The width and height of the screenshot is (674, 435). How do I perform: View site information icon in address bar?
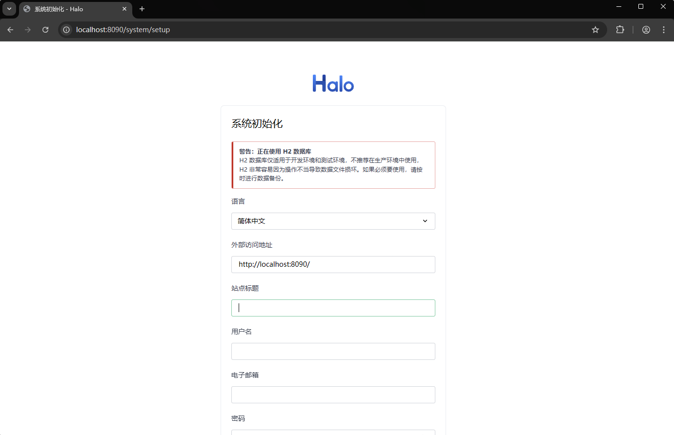coord(67,30)
